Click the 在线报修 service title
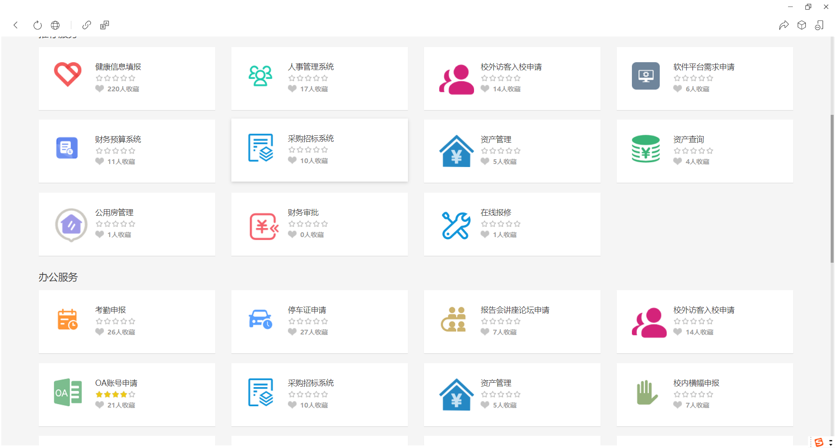 (496, 212)
